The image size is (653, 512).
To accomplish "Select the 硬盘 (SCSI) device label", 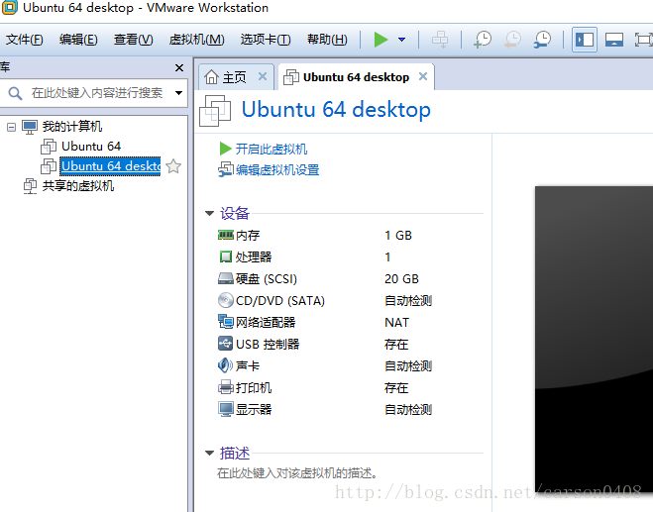I will [267, 279].
